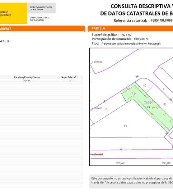Click the block number '76954' on map
The image size is (173, 195).
[x=148, y=103]
